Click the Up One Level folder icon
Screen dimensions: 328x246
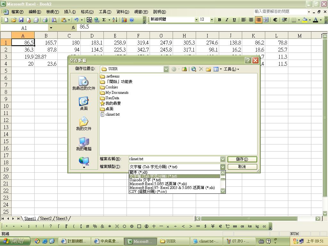tap(184, 69)
